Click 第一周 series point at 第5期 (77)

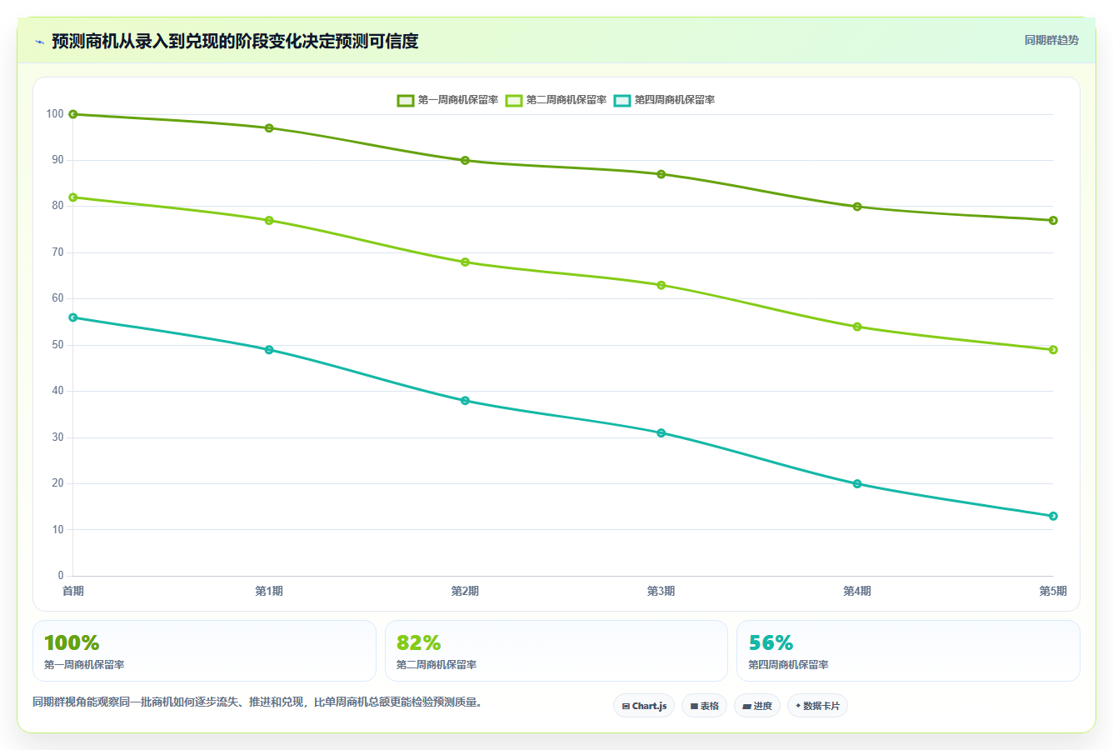tap(1053, 220)
